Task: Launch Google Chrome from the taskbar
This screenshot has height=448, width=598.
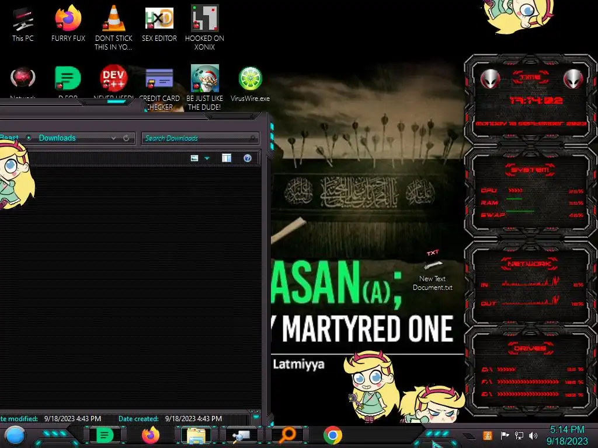Action: point(332,435)
